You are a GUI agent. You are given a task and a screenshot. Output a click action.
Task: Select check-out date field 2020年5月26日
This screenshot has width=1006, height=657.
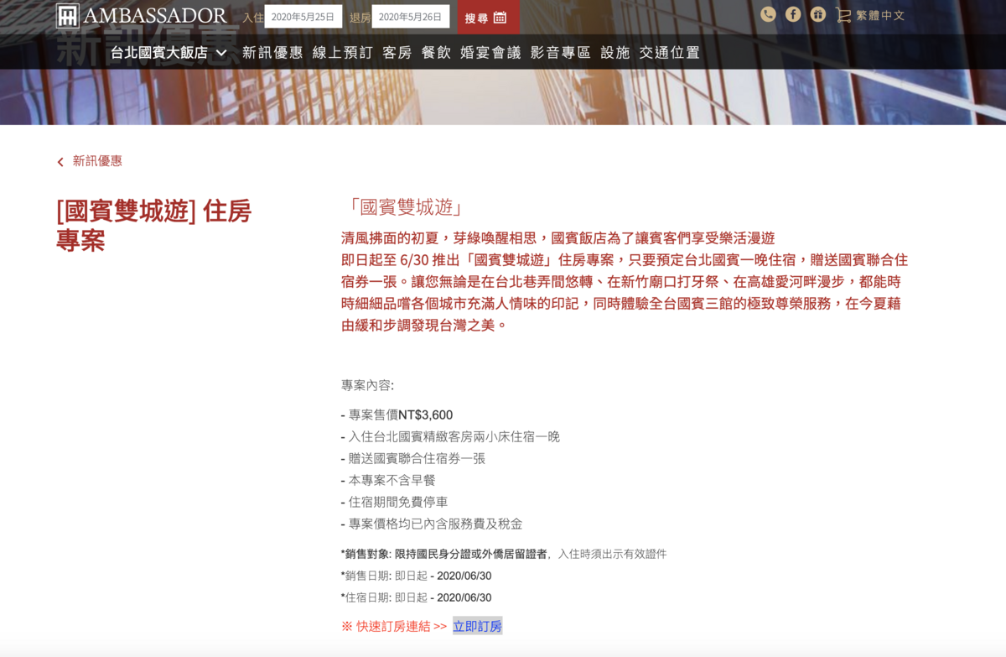point(411,17)
